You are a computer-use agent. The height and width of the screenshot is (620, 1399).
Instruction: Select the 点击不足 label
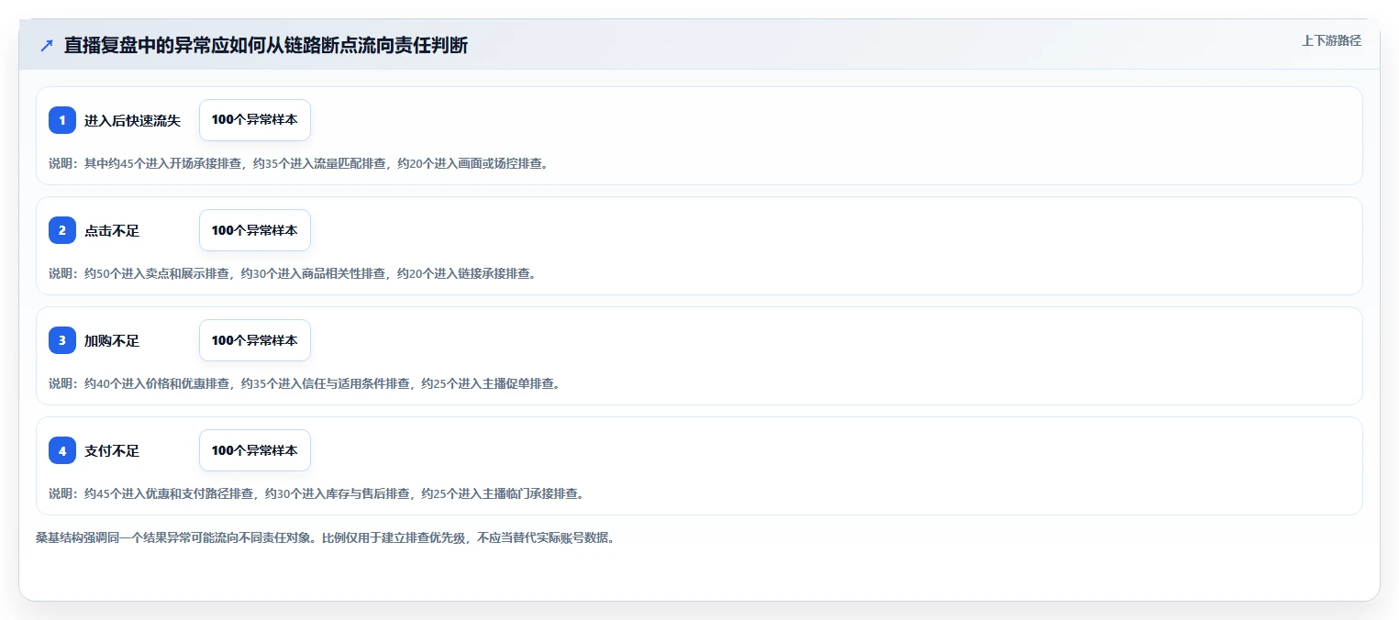tap(112, 230)
